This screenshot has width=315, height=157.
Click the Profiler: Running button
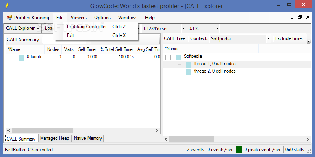pyautogui.click(x=28, y=18)
